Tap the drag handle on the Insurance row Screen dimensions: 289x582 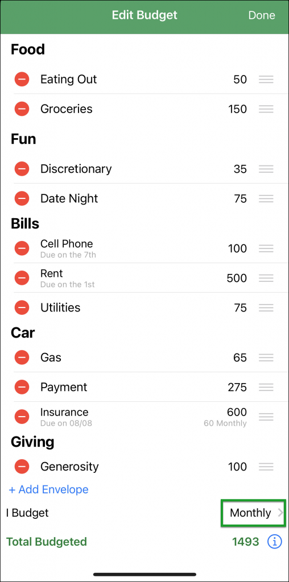click(266, 417)
